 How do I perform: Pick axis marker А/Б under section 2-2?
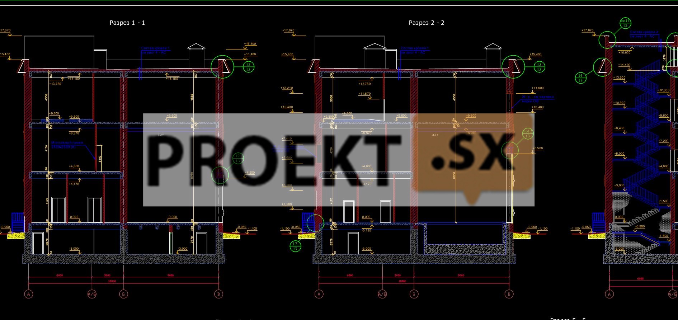pos(382,294)
